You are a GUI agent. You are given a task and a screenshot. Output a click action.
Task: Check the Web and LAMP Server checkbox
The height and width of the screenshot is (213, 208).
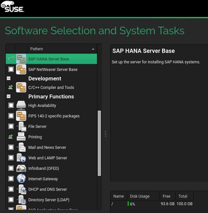click(11, 158)
